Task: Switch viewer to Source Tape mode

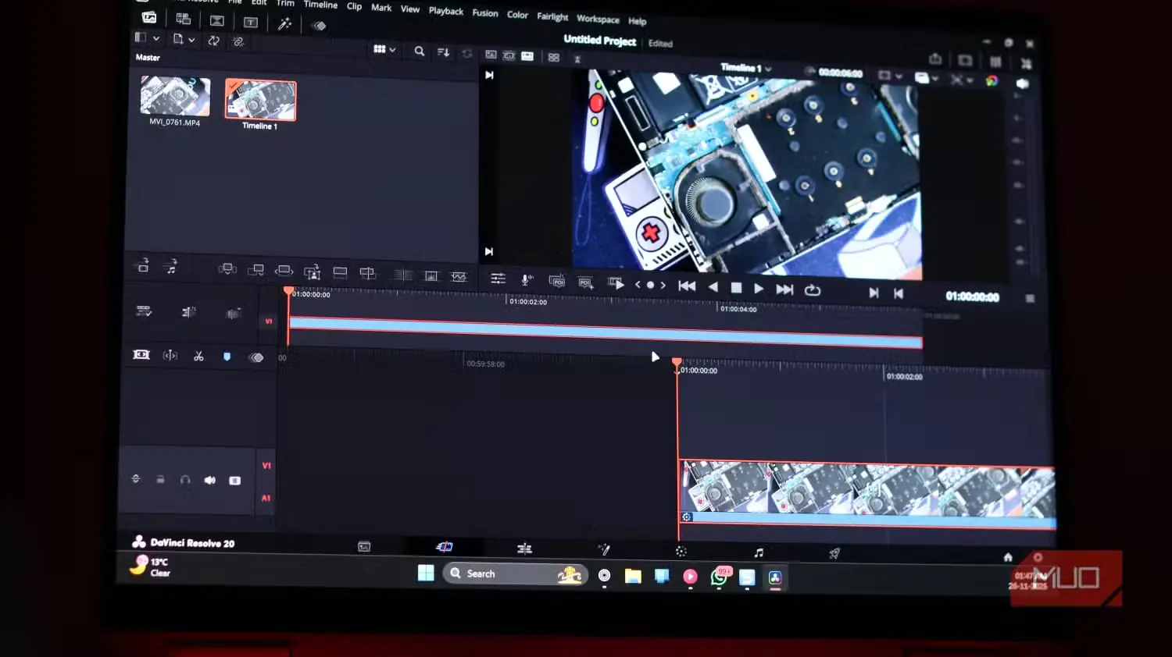Action: [x=509, y=55]
